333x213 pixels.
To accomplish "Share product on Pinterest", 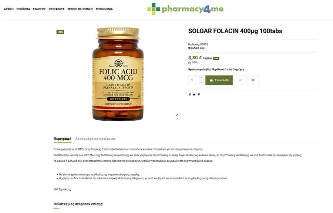I will coord(199,94).
